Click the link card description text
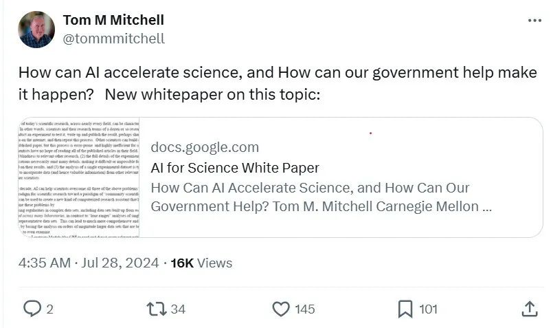The image size is (553, 328). coord(321,197)
